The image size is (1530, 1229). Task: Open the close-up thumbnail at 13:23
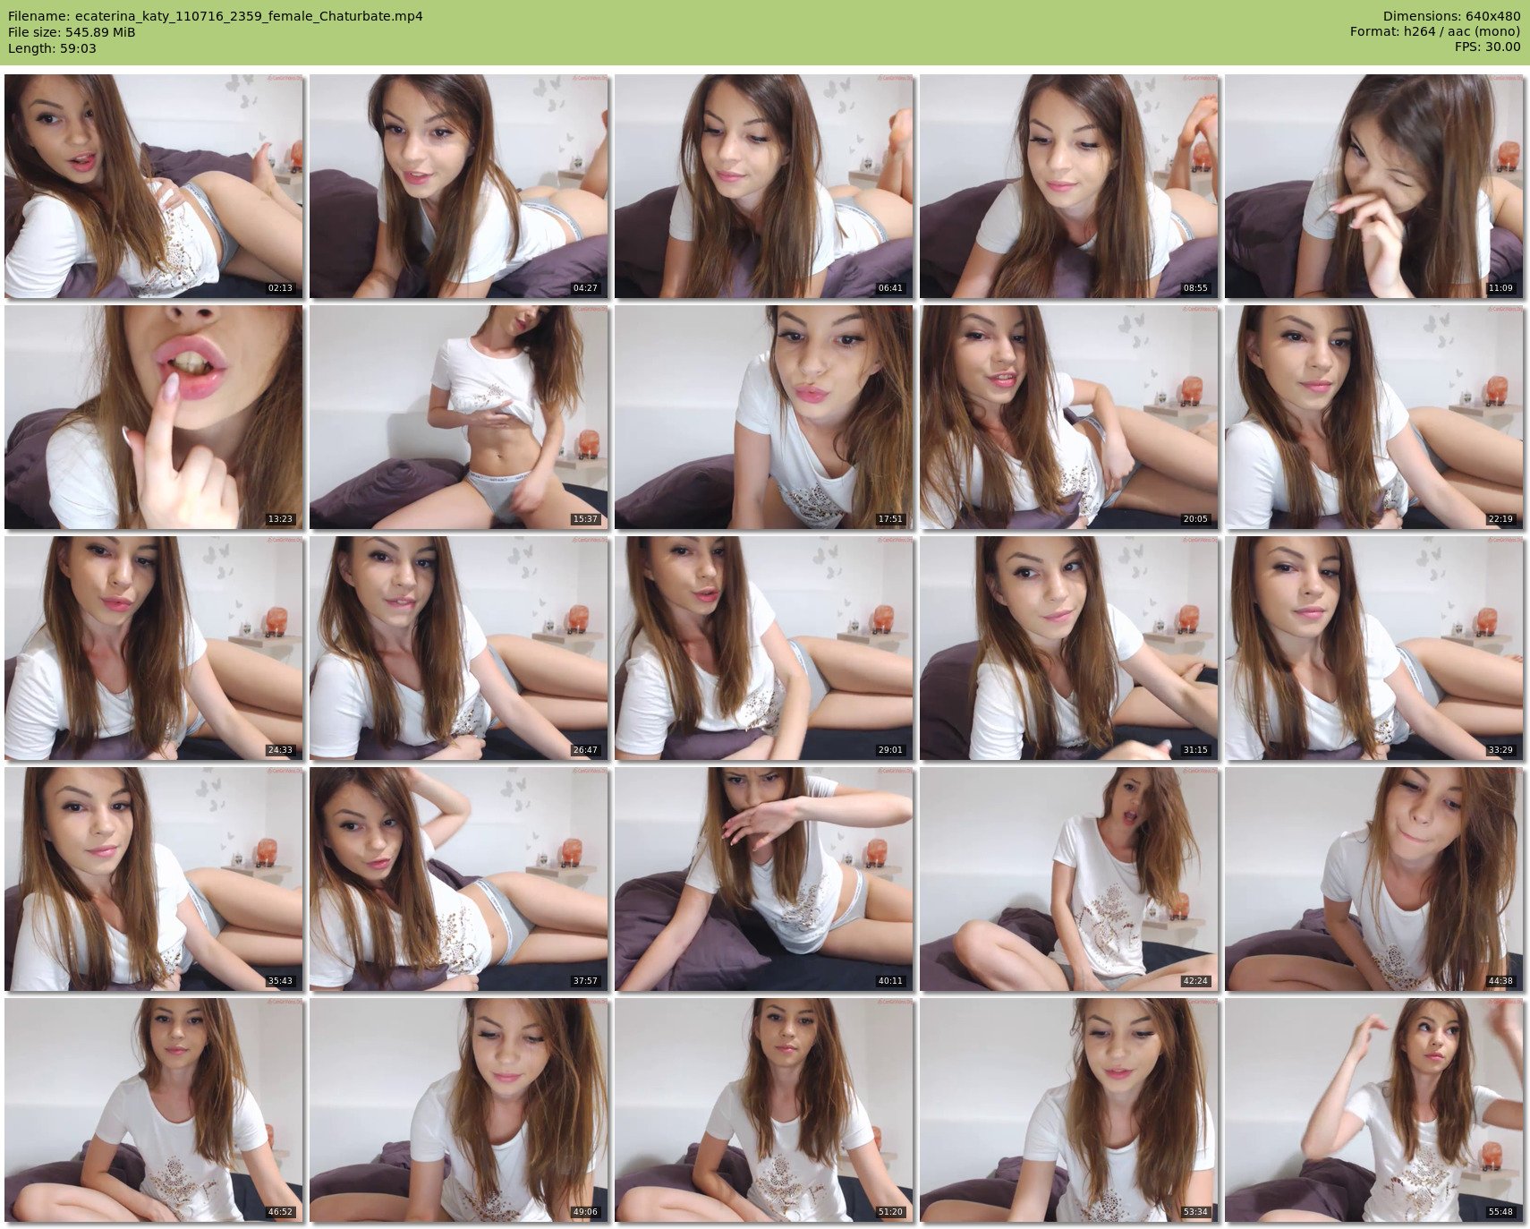coord(154,417)
